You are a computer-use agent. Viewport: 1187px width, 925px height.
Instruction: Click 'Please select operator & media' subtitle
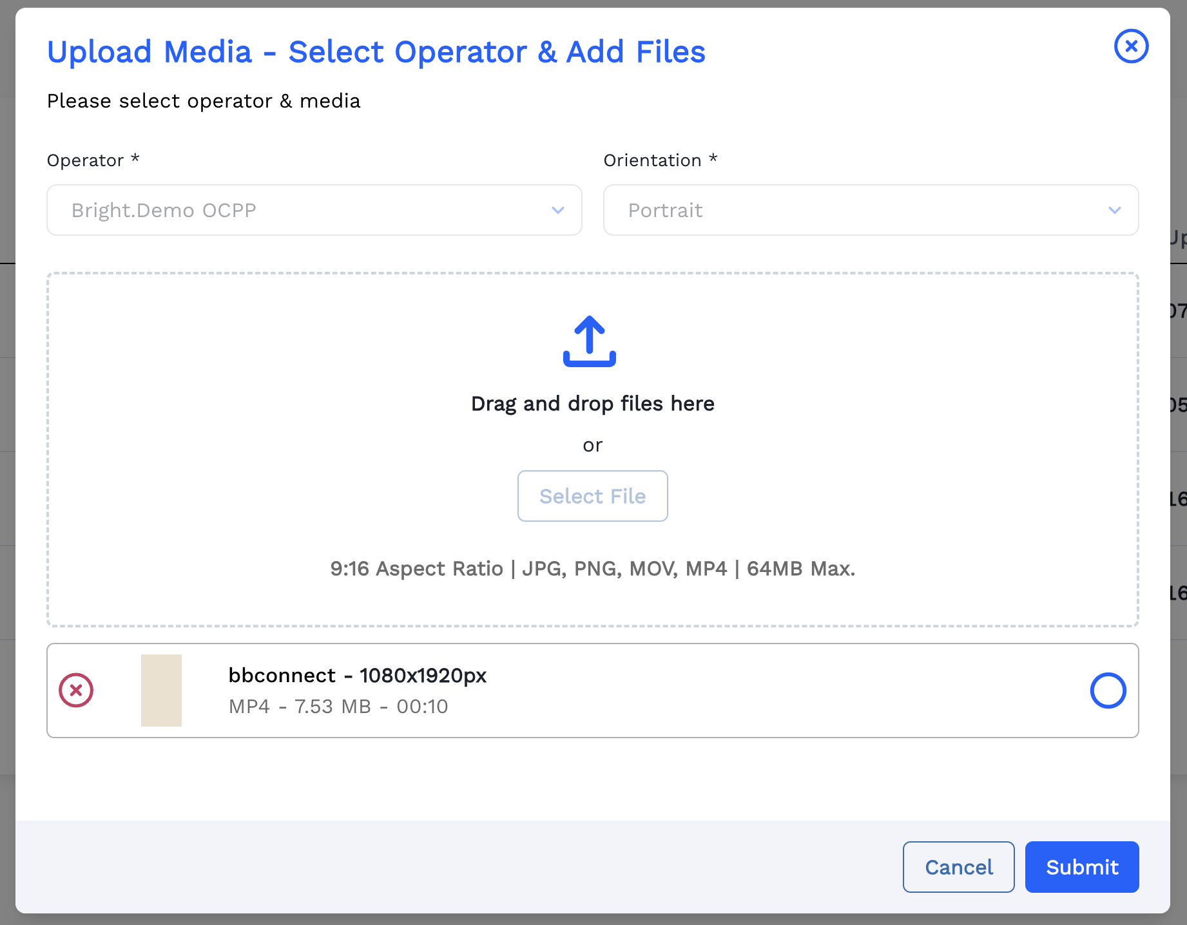[204, 101]
